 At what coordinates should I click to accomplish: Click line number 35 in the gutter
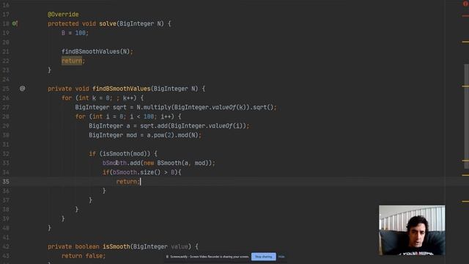coord(6,181)
